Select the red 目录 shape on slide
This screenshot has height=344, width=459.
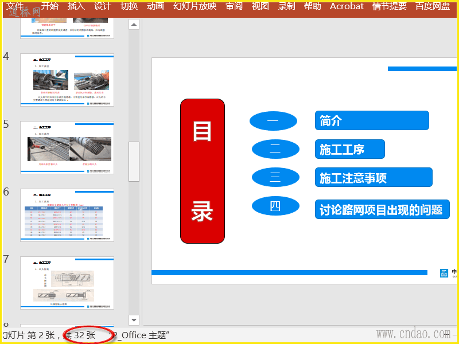(203, 171)
